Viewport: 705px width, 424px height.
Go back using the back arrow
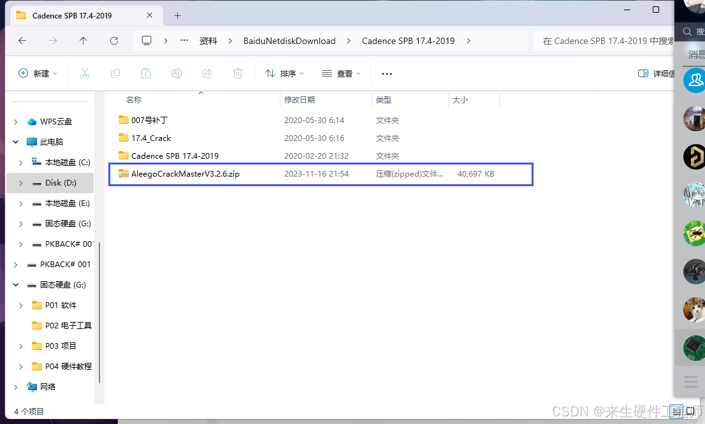coord(22,41)
